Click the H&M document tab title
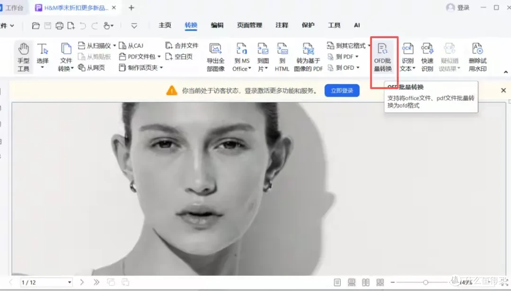Image resolution: width=511 pixels, height=291 pixels. 76,8
